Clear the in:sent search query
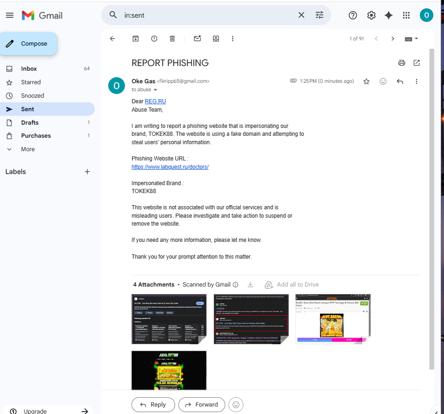The image size is (444, 414). pyautogui.click(x=301, y=15)
